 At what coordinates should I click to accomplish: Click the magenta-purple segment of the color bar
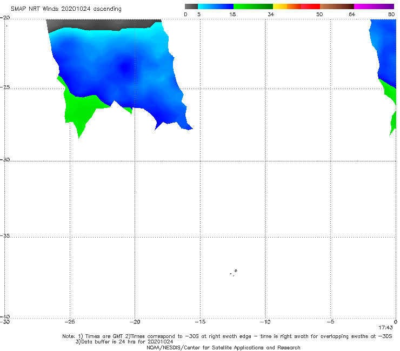(374, 6)
